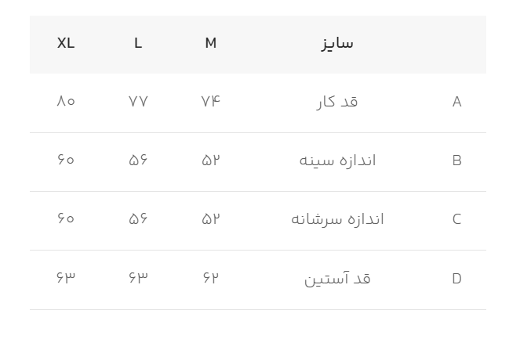The image size is (520, 339).
Task: Select the قد کار row title
Action: click(337, 102)
